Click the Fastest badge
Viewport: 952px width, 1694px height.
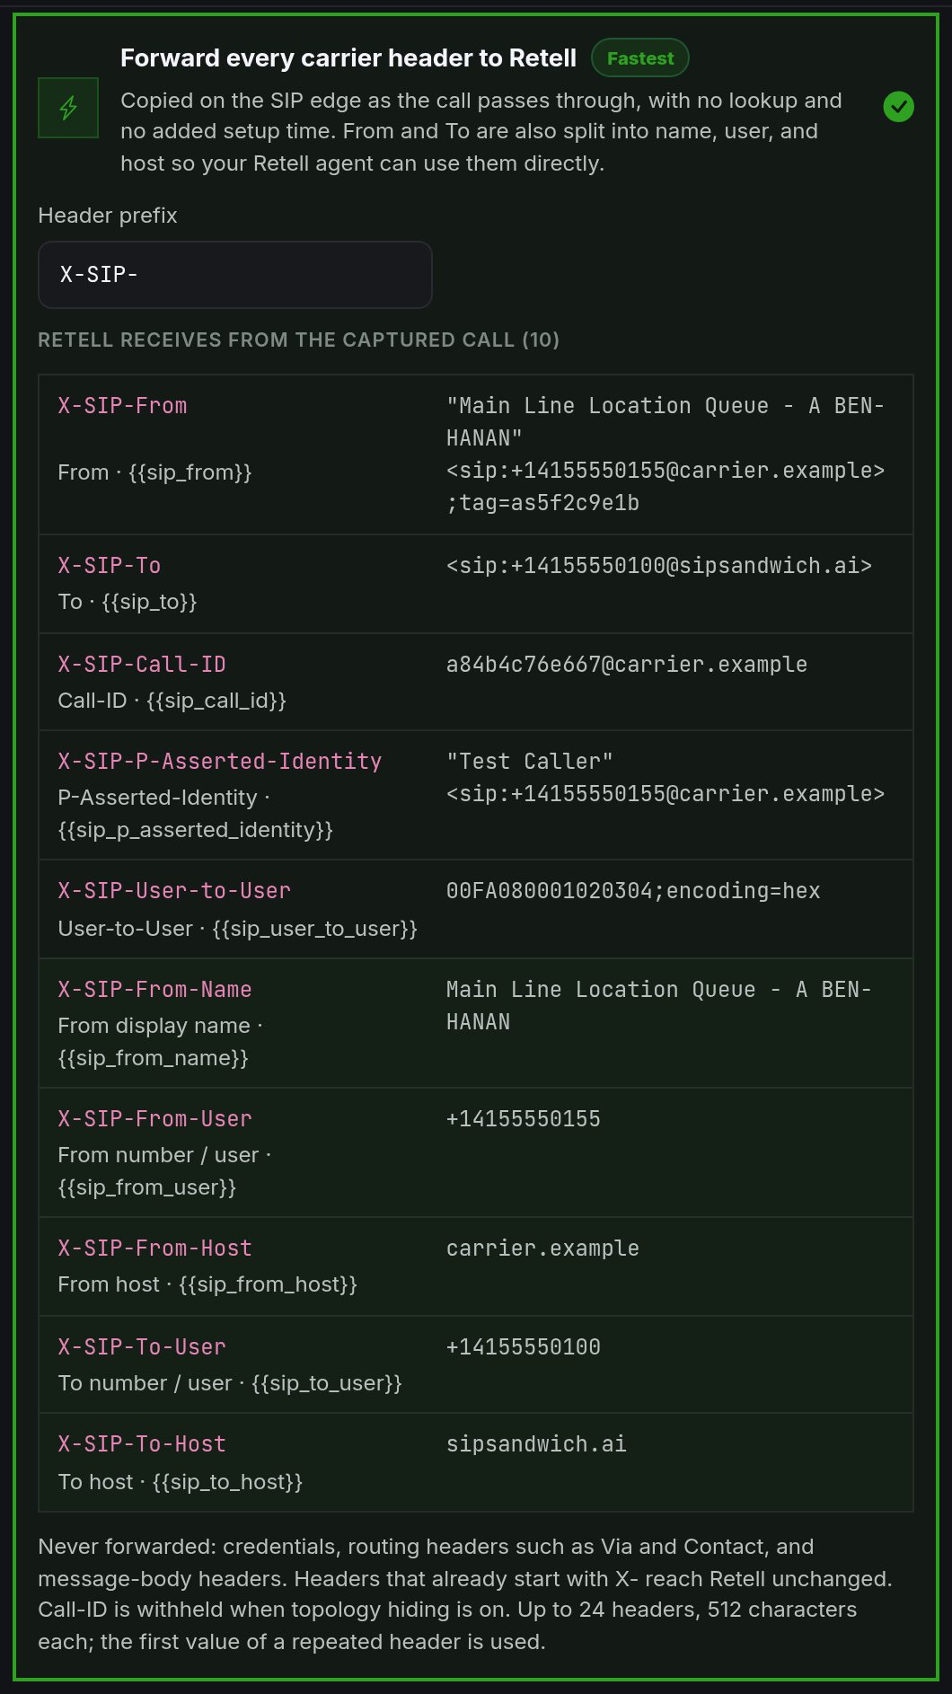[x=640, y=58]
